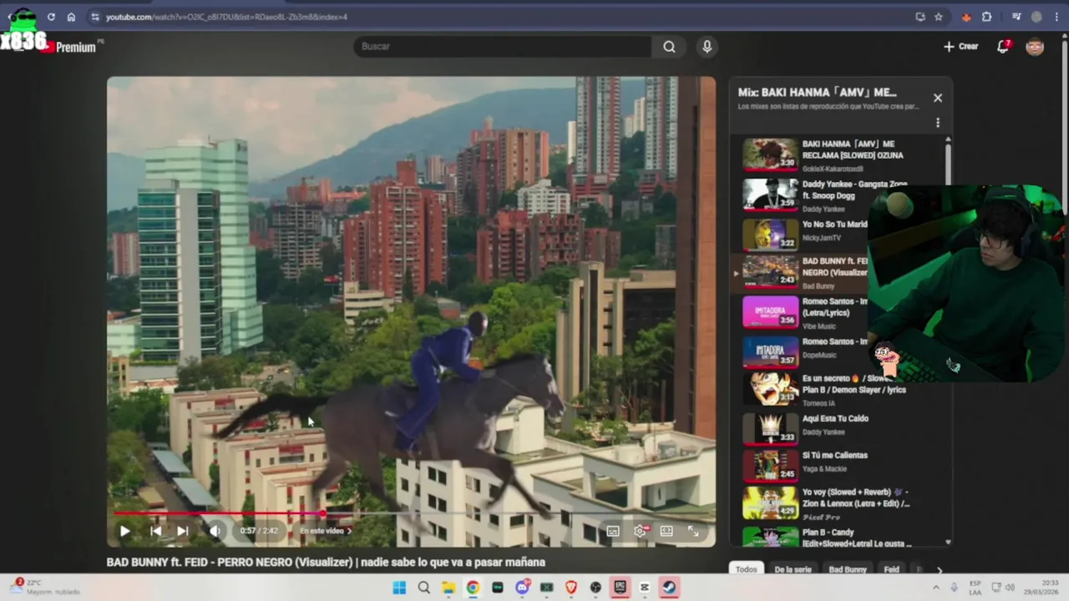The image size is (1069, 601).
Task: Show more filter chips with the right arrow
Action: (939, 570)
